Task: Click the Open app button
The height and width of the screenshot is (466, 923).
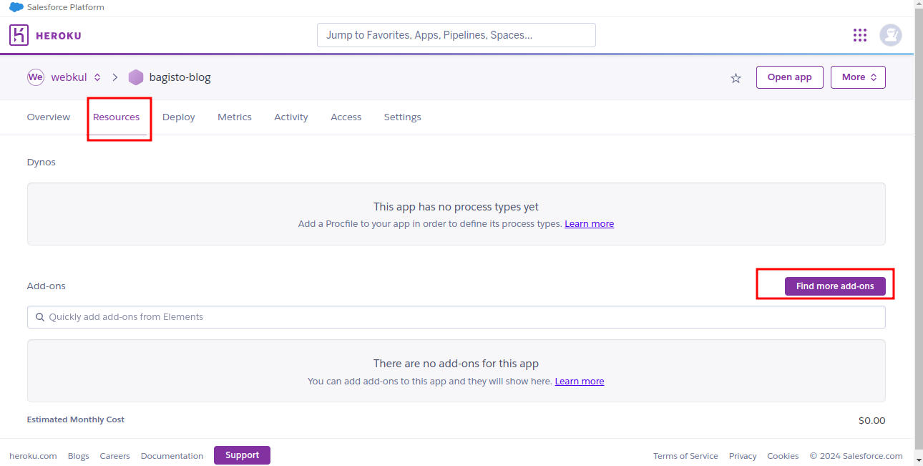Action: pos(790,77)
